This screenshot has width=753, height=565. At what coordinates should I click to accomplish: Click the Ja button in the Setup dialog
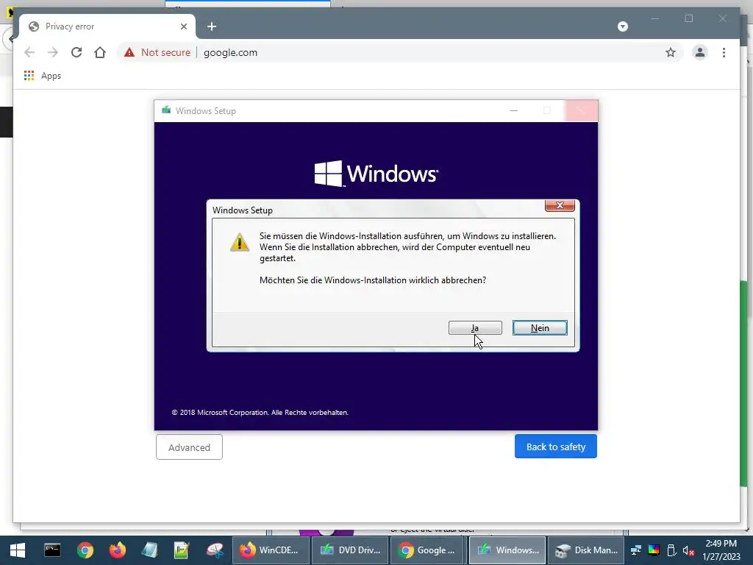tap(475, 327)
